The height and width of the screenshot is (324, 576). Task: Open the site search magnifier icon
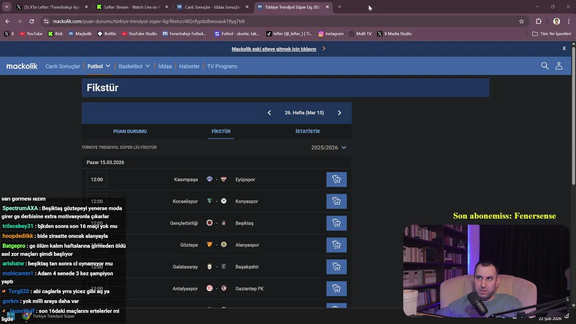[x=545, y=66]
